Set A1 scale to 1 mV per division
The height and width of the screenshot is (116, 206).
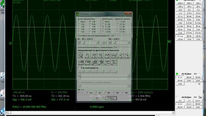[x=180, y=84]
